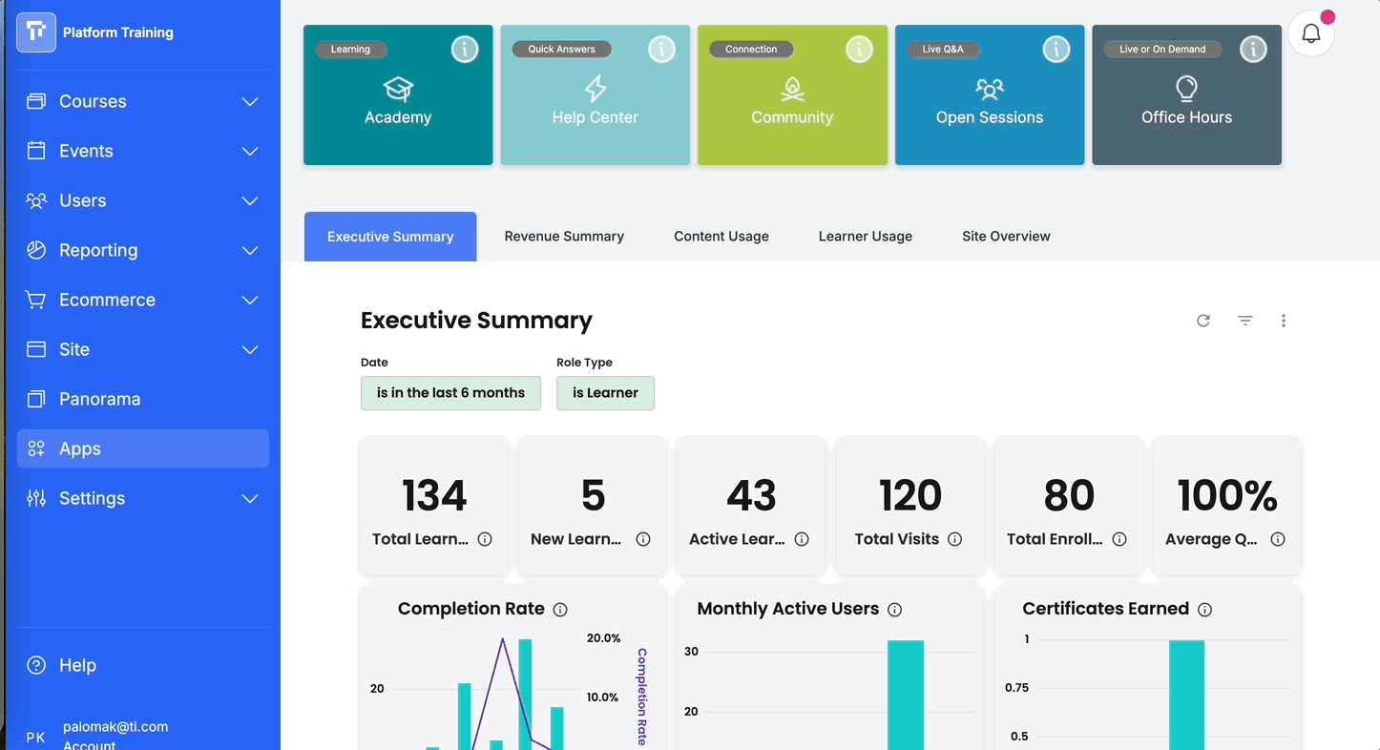Open the Help link in sidebar
The width and height of the screenshot is (1380, 750).
[x=143, y=665]
